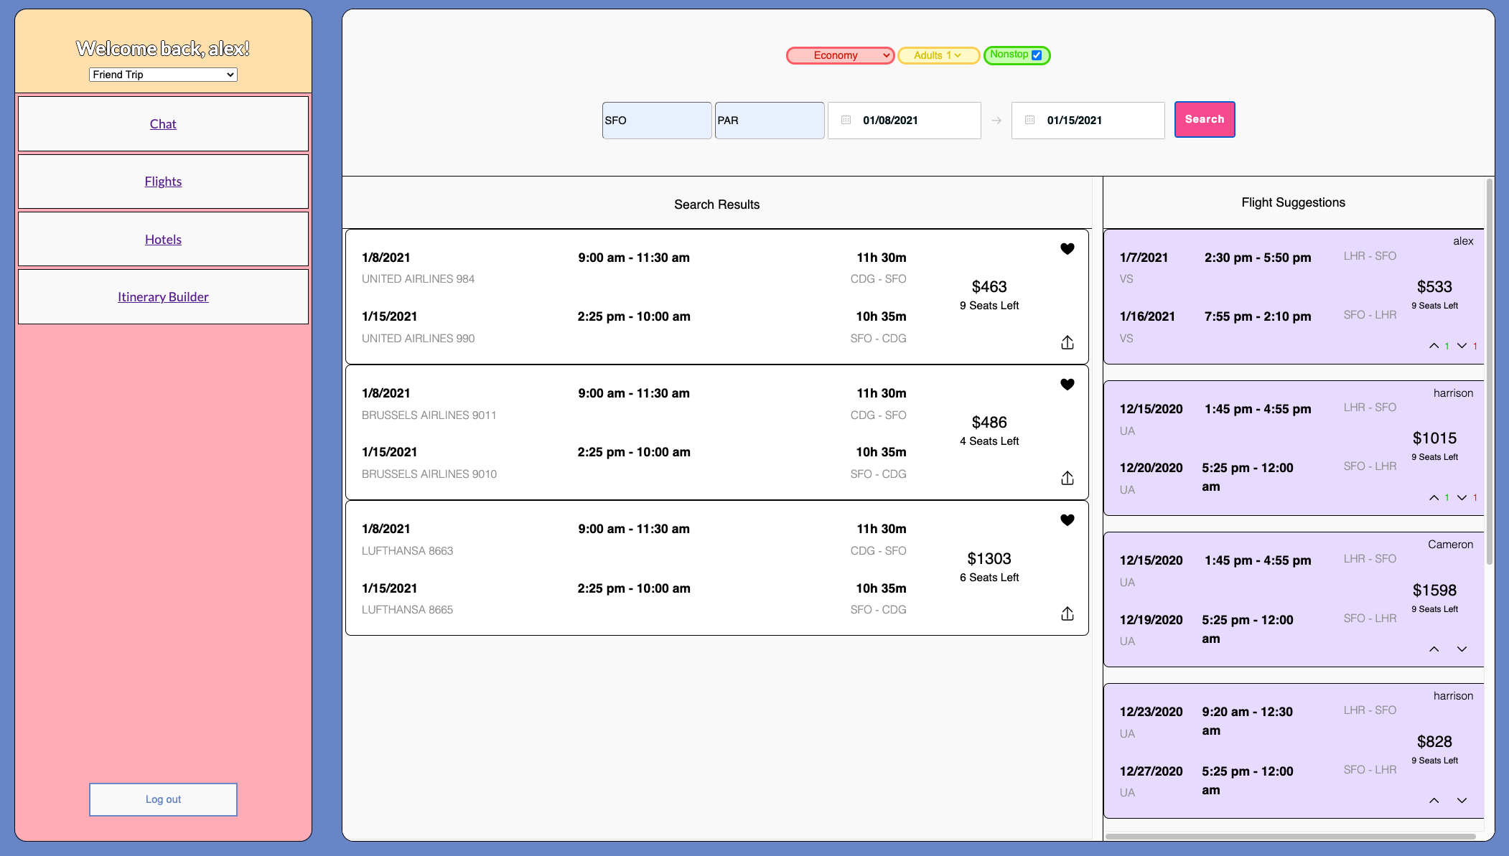
Task: Open Itinerary Builder link
Action: click(163, 297)
